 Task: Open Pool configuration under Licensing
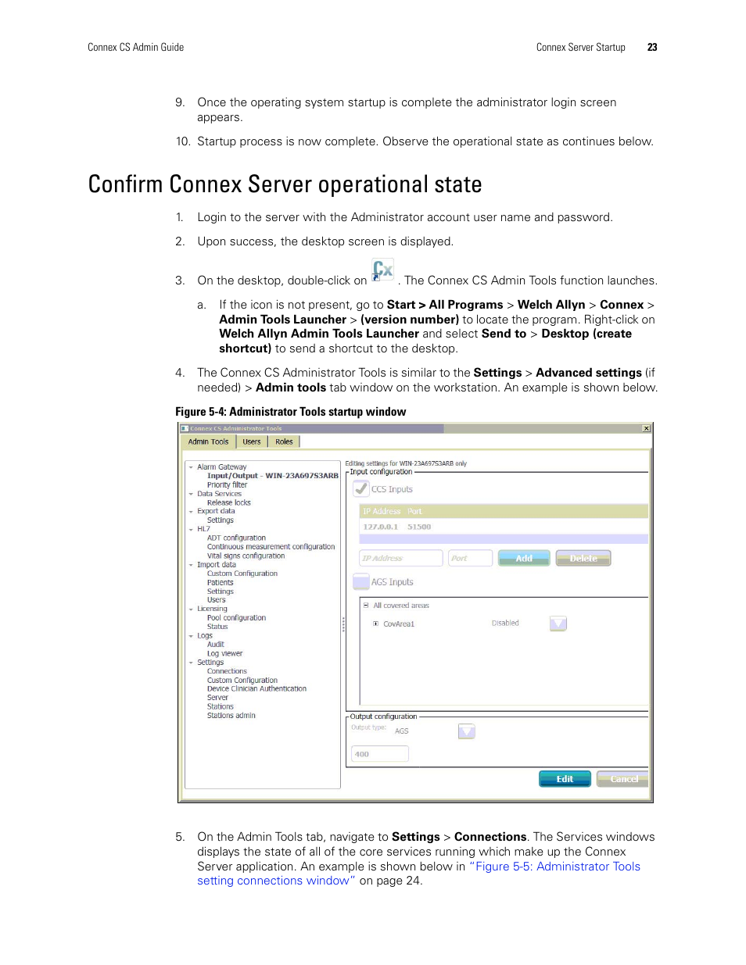pyautogui.click(x=236, y=618)
